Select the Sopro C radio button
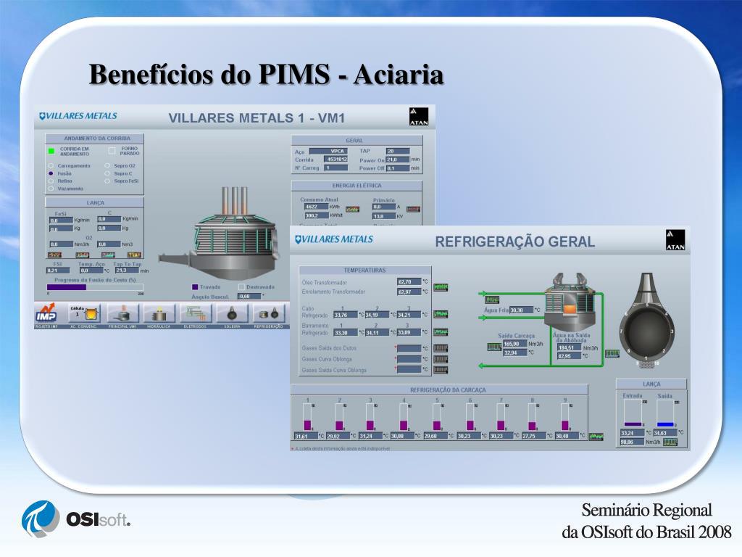The width and height of the screenshot is (742, 557). pos(107,173)
